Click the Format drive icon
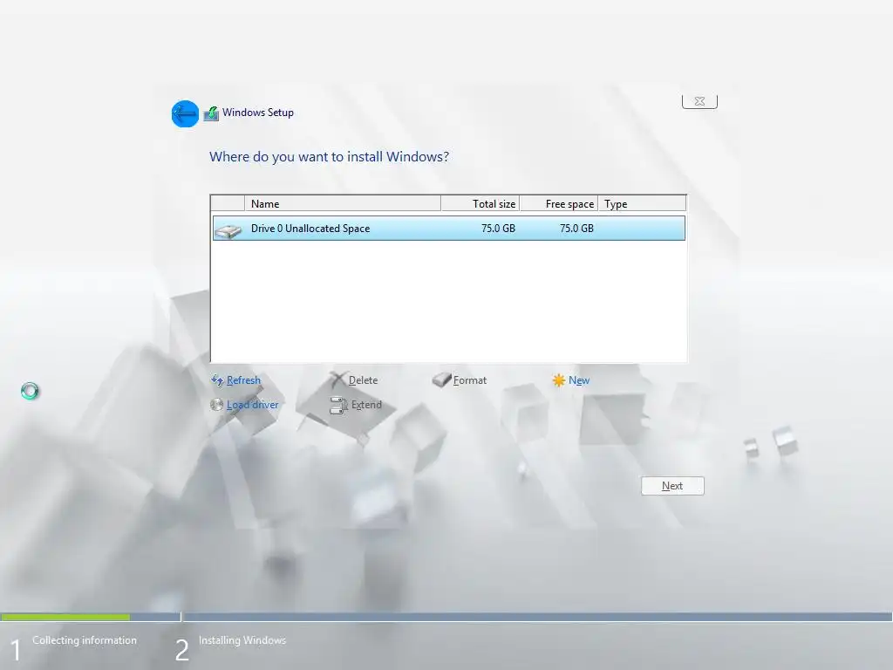This screenshot has height=670, width=893. pos(441,379)
